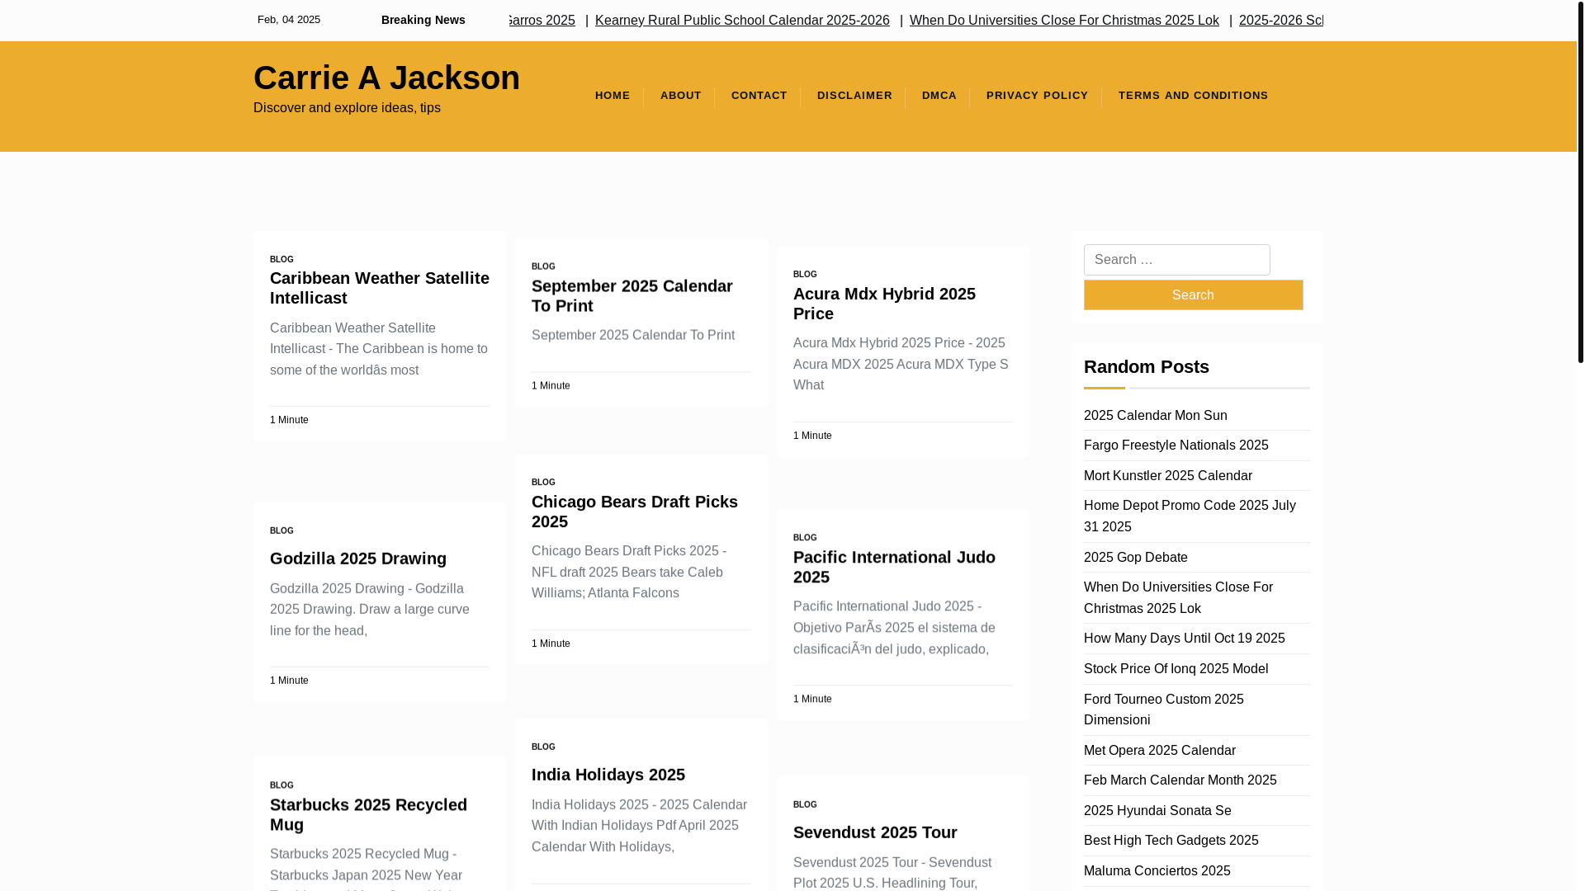Open India Holidays 2025 post

coord(608,775)
